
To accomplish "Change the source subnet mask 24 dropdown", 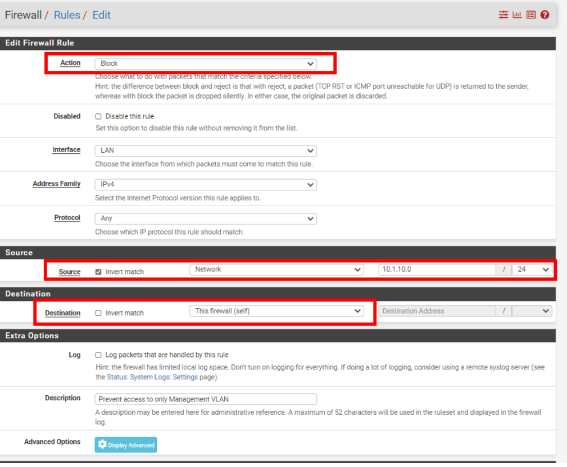I will coord(532,270).
